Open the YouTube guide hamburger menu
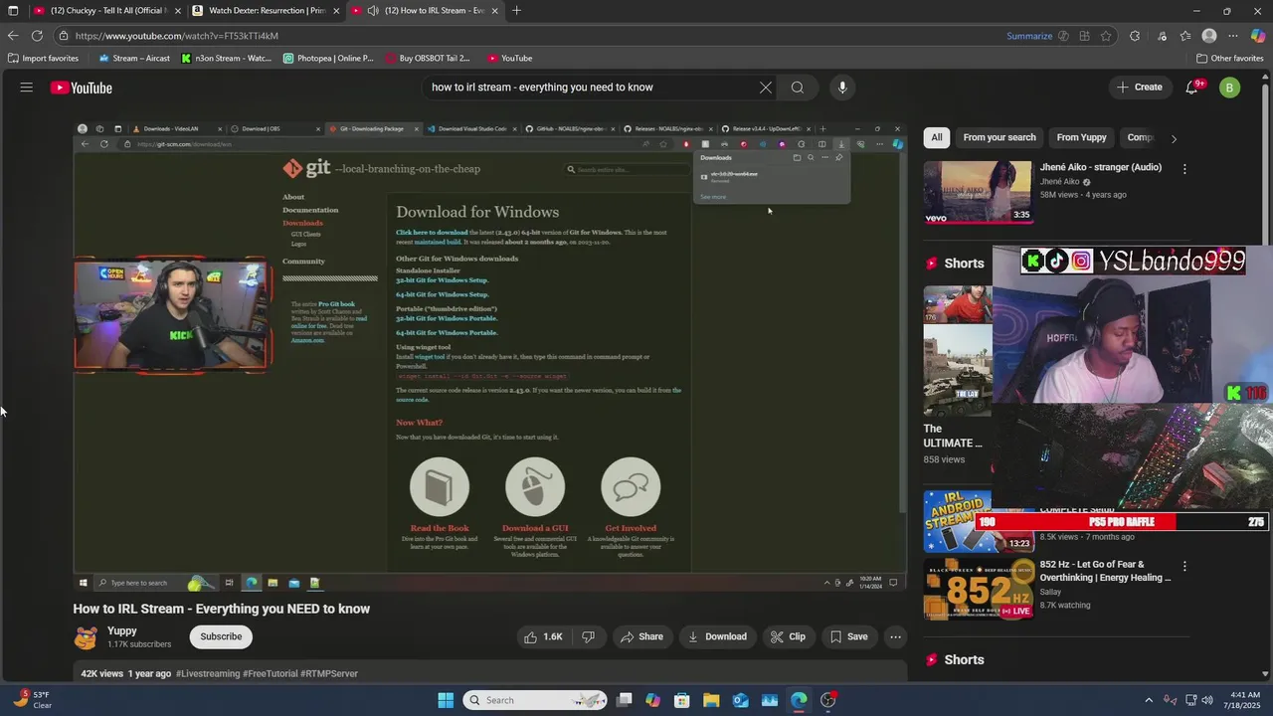 point(27,88)
